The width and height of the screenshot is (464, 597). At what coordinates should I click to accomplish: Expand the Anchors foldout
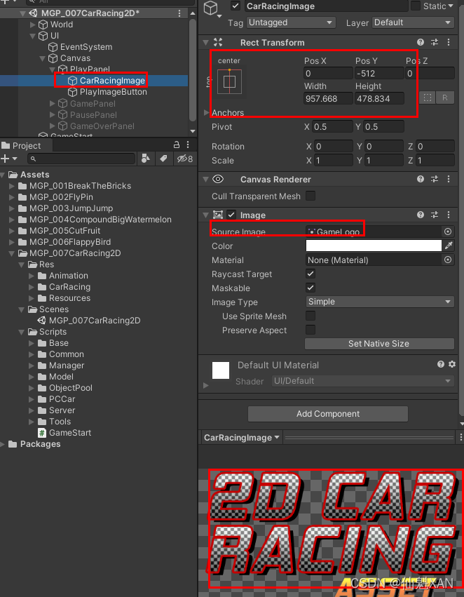pyautogui.click(x=207, y=112)
